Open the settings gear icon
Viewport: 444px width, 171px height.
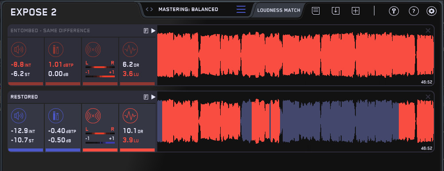pyautogui.click(x=432, y=11)
